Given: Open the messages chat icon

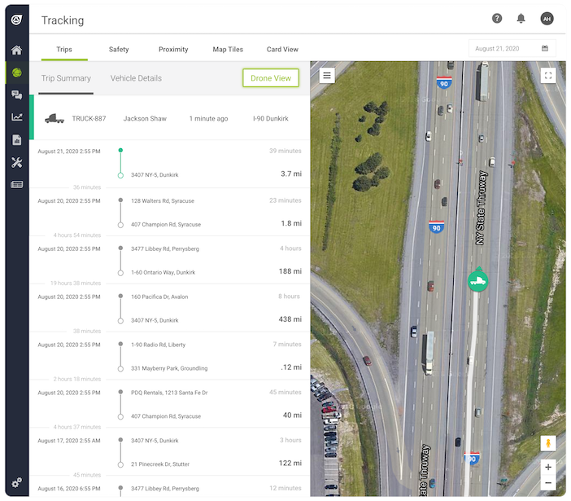Looking at the screenshot, I should point(16,95).
